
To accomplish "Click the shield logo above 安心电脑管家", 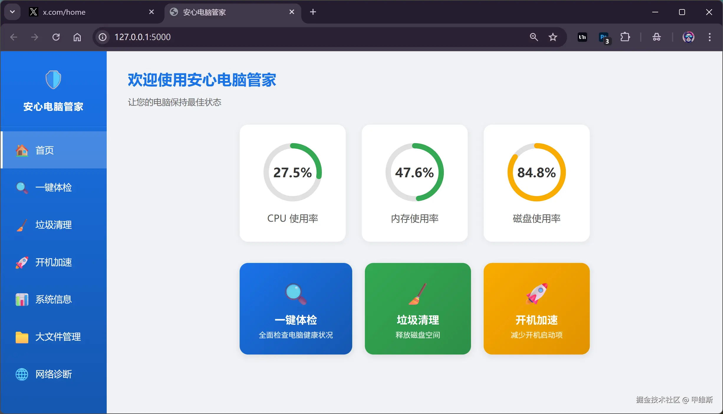I will [x=53, y=79].
